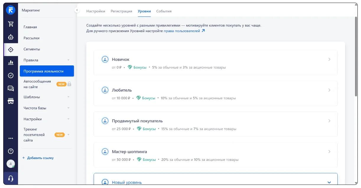Viewport: 361px width, 188px height.
Task: Click the level icon beside Новичок
Action: coord(105,59)
